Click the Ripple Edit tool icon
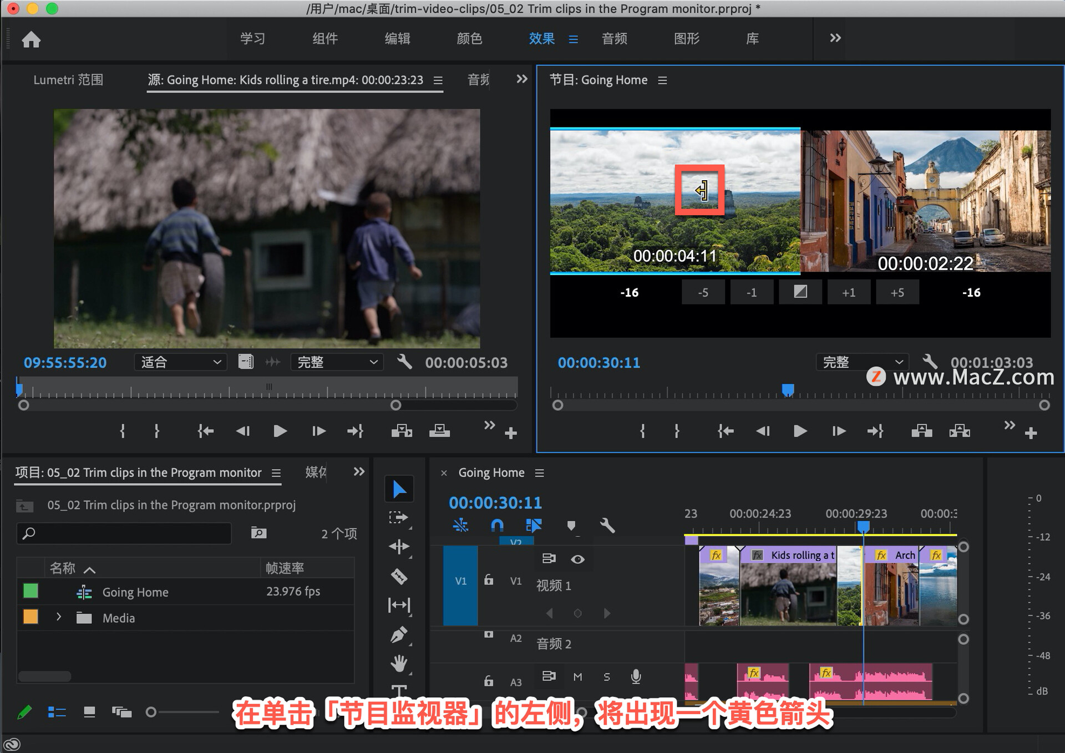The width and height of the screenshot is (1065, 753). coord(399,547)
